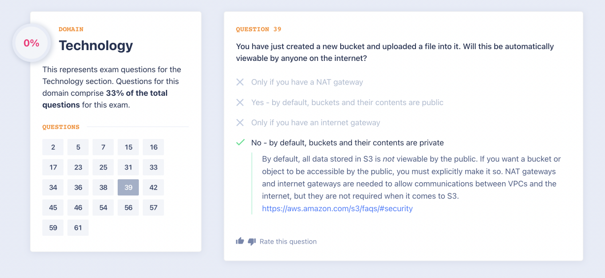Select answer 'Yes - by default, buckets are public'
Viewport: 605px width, 278px height.
click(x=347, y=102)
